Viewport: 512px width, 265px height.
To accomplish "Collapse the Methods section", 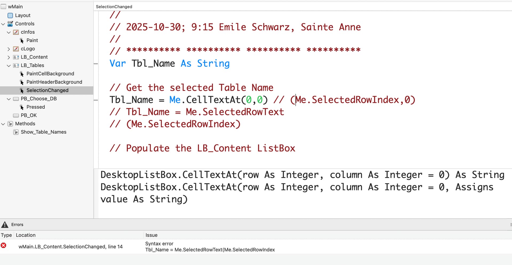I will (3, 124).
